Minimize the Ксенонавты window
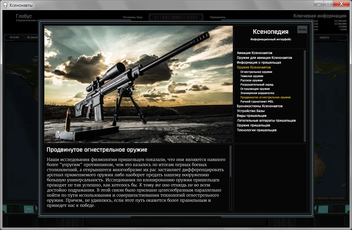Image resolution: width=352 pixels, height=230 pixels. pyautogui.click(x=319, y=4)
